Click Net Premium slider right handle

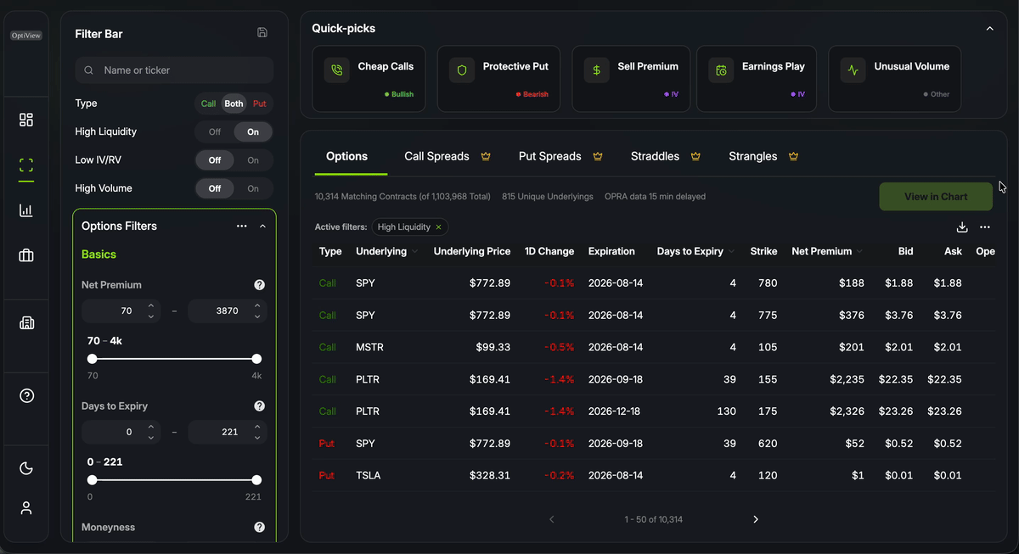click(x=256, y=359)
